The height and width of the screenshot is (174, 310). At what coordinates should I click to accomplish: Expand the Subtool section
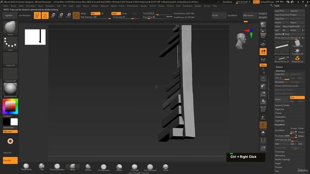[279, 67]
